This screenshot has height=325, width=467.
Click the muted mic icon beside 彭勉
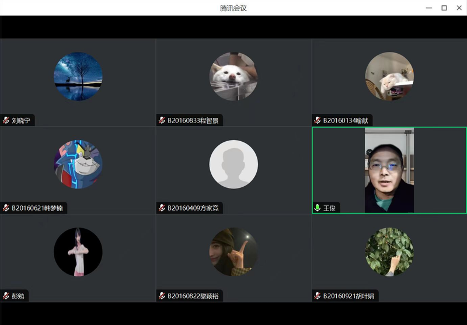pyautogui.click(x=6, y=296)
